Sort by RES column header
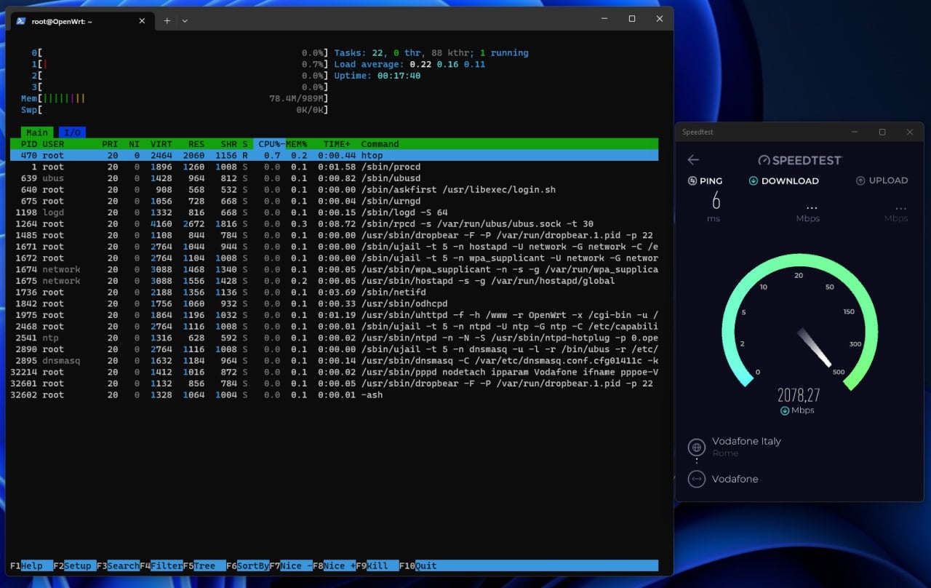Viewport: 931px width, 588px height. 196,144
